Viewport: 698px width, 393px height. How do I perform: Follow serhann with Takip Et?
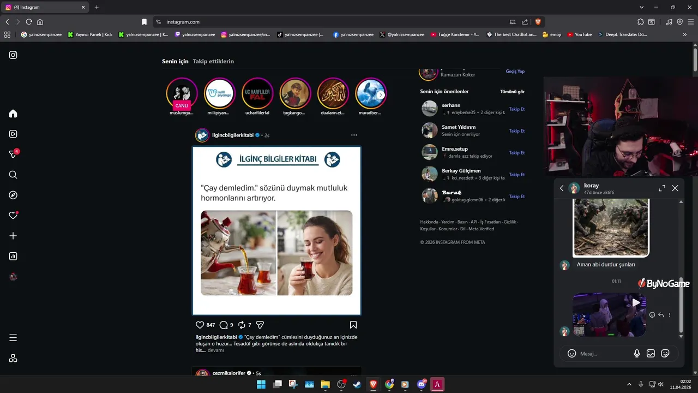(517, 109)
